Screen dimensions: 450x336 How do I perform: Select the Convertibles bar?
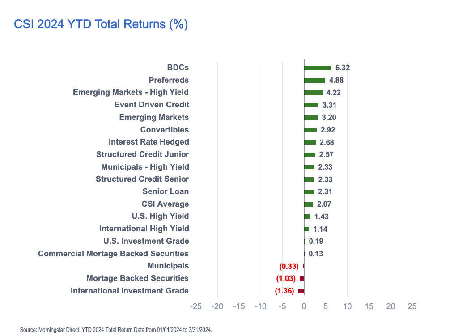click(x=310, y=130)
